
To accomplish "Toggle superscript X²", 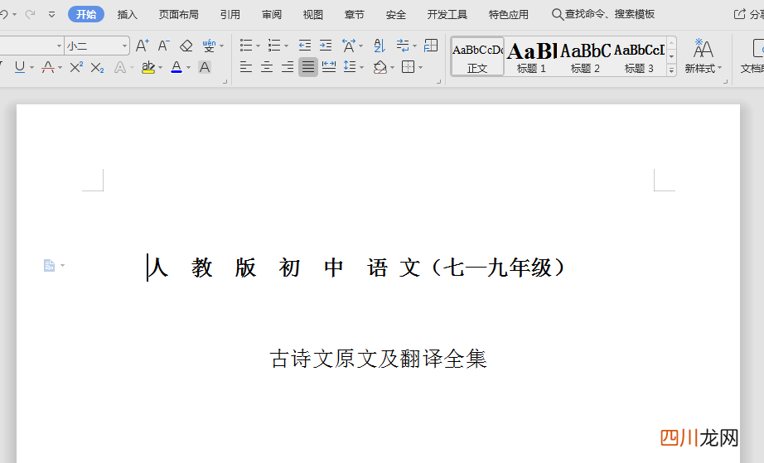I will 76,67.
